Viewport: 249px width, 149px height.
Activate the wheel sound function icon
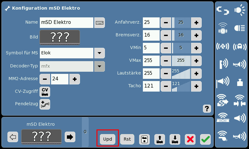tap(223, 28)
